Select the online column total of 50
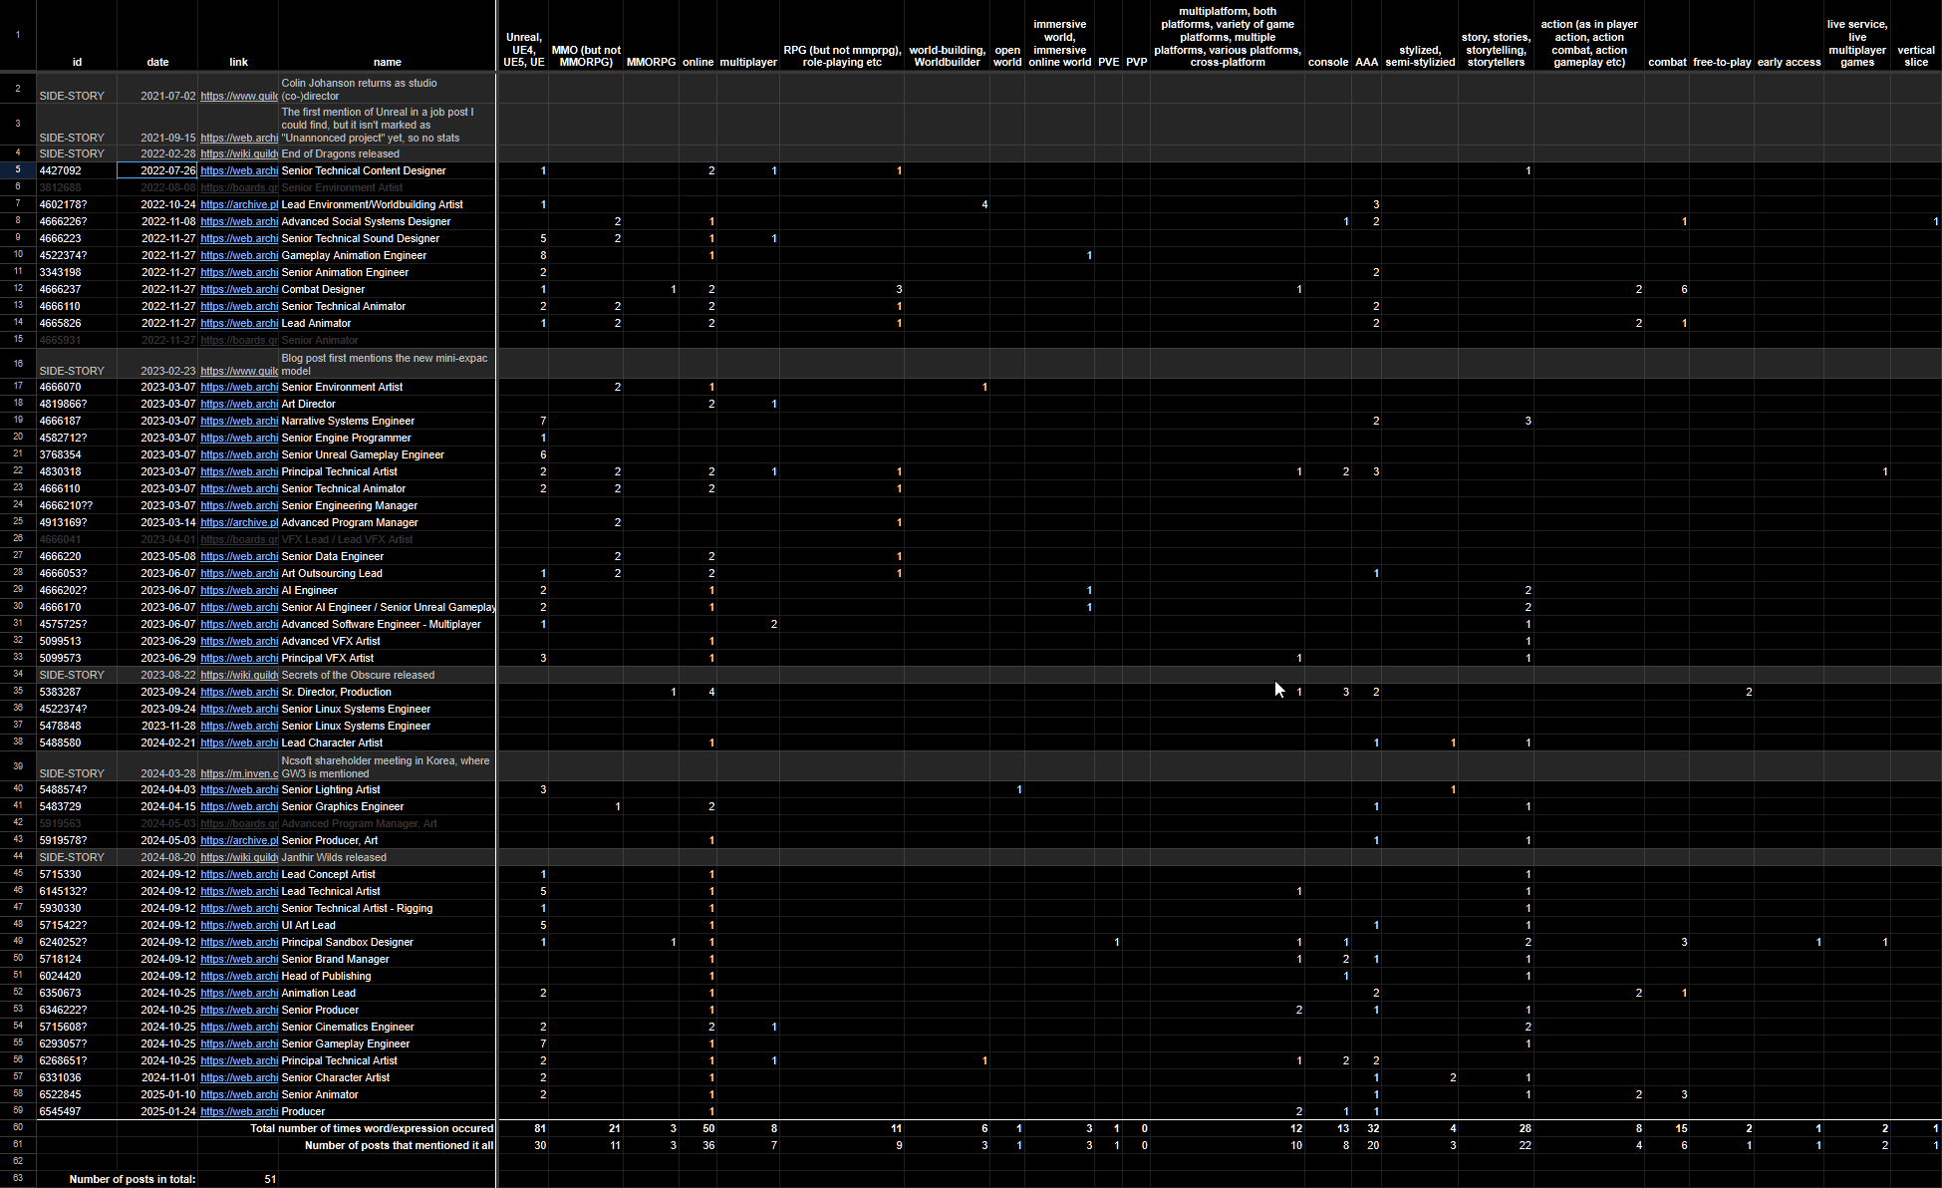Viewport: 1942px width, 1188px height. (697, 1128)
